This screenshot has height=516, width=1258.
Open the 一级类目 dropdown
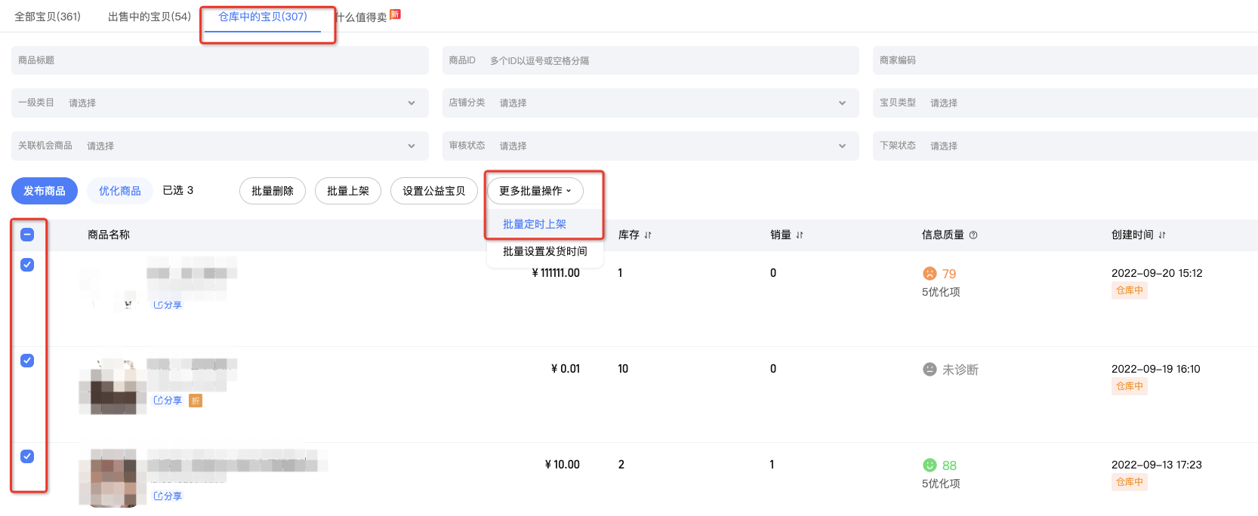click(220, 103)
